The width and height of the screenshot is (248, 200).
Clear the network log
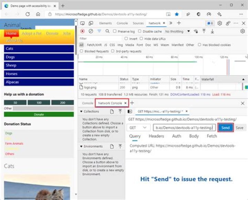point(91,31)
